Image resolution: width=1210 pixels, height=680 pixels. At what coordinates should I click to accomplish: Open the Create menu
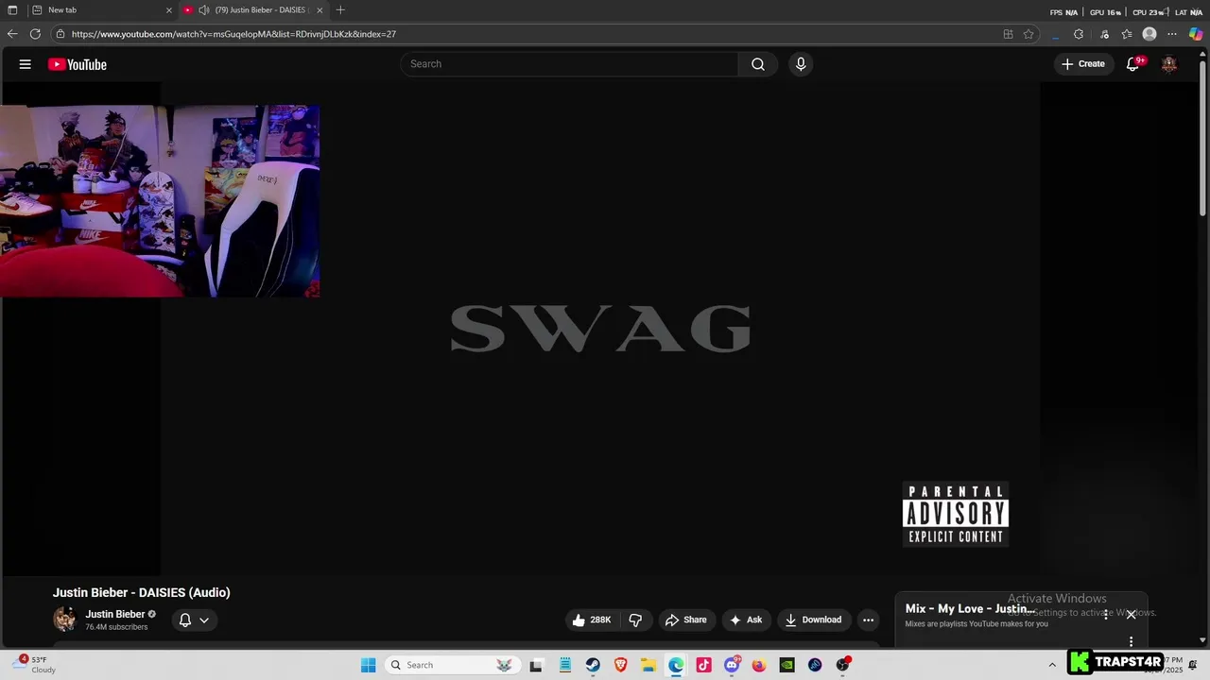1083,64
